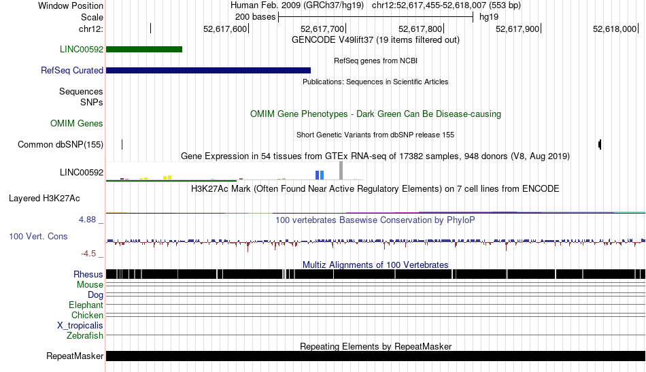Click the 100 vertebrates Basewise Conservation title
The image size is (646, 372).
pos(376,220)
